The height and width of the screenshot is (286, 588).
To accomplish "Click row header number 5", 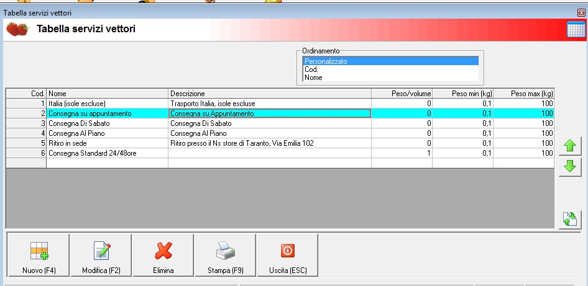I will pos(26,143).
